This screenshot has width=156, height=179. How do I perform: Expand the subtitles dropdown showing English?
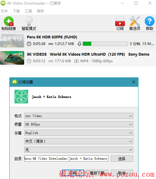point(79,133)
